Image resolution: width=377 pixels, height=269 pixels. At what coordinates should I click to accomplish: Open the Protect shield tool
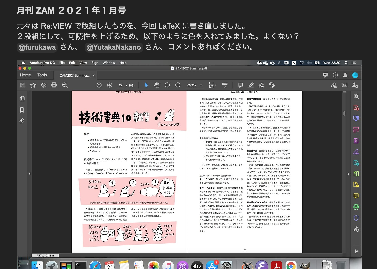(356, 218)
